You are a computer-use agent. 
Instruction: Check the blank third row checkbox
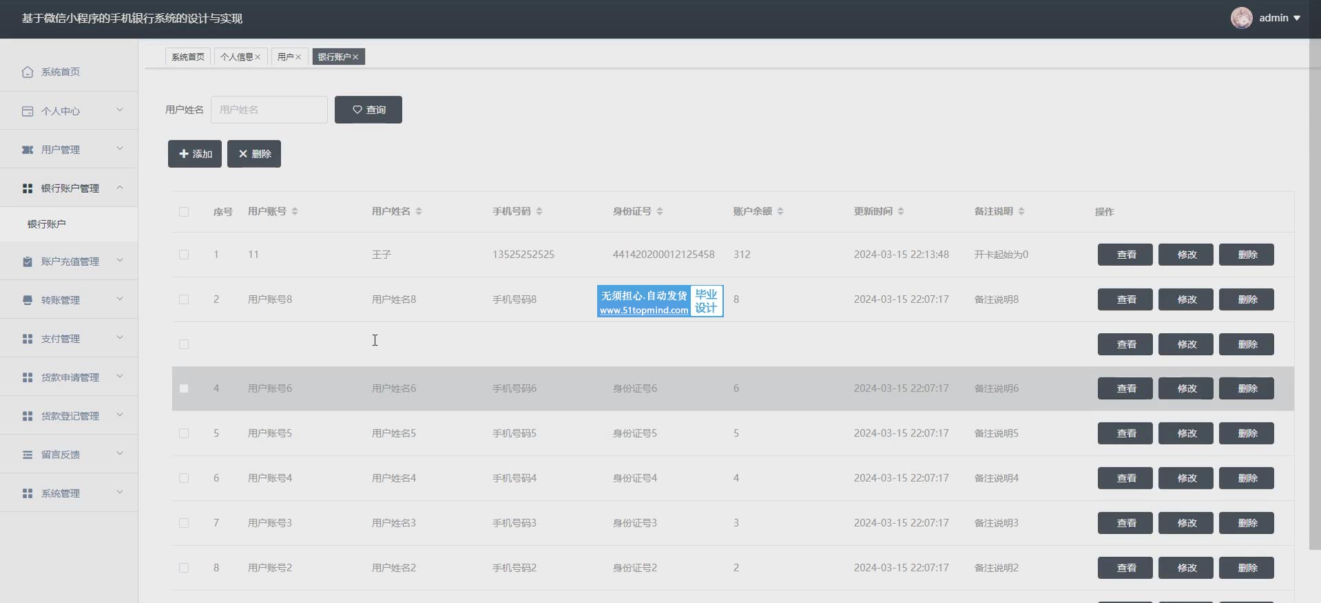[x=184, y=344]
